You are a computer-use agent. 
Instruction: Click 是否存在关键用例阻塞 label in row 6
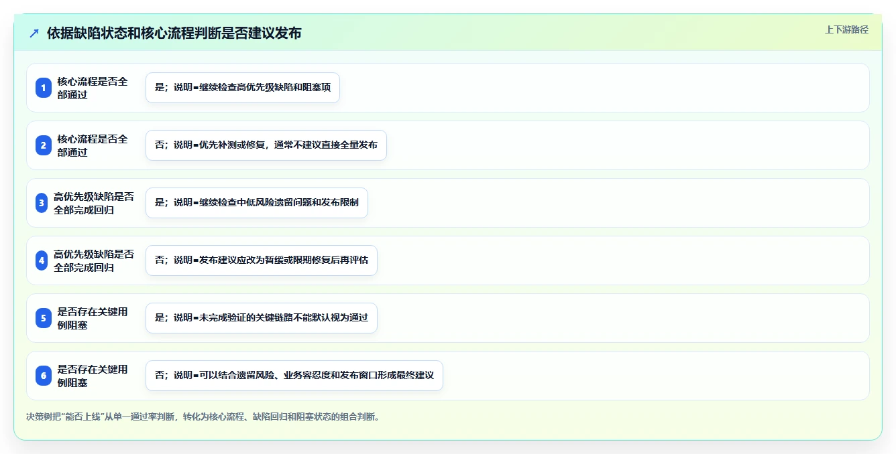93,376
